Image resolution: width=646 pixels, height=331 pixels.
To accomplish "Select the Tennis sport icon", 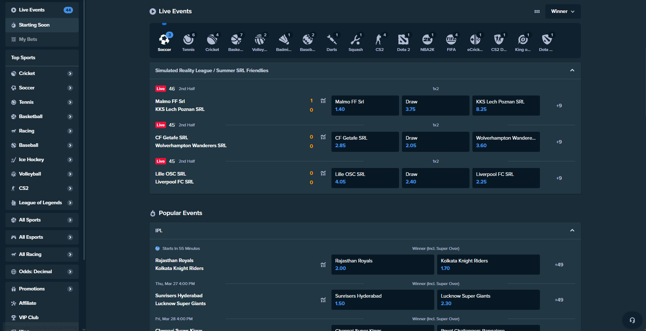I will click(188, 42).
